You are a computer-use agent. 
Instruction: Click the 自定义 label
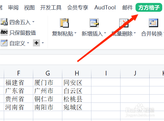pyautogui.click(x=17, y=43)
